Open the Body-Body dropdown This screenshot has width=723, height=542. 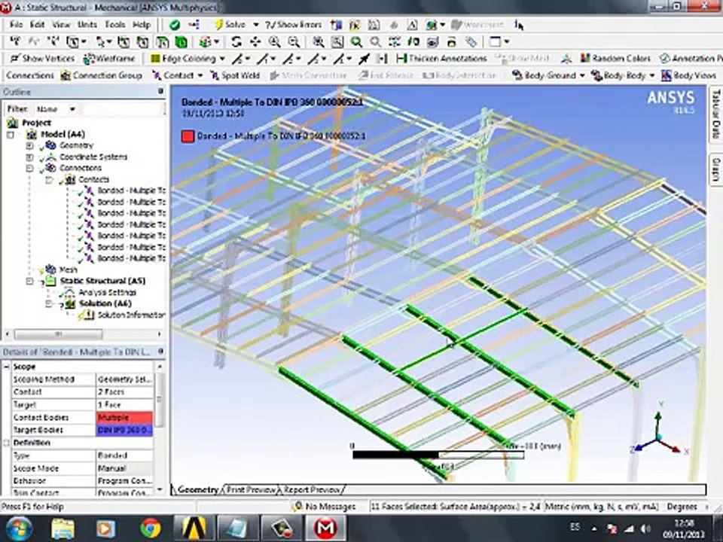[x=652, y=75]
